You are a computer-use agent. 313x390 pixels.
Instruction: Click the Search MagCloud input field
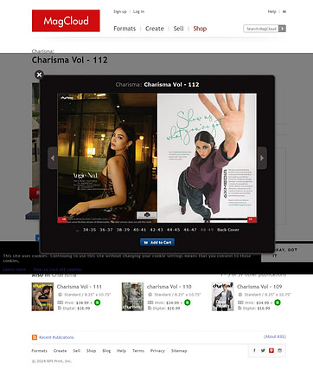pyautogui.click(x=261, y=29)
